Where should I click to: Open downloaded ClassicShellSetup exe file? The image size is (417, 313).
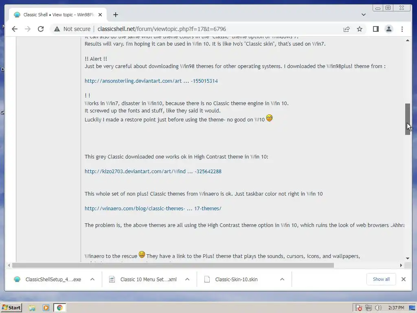click(47, 279)
